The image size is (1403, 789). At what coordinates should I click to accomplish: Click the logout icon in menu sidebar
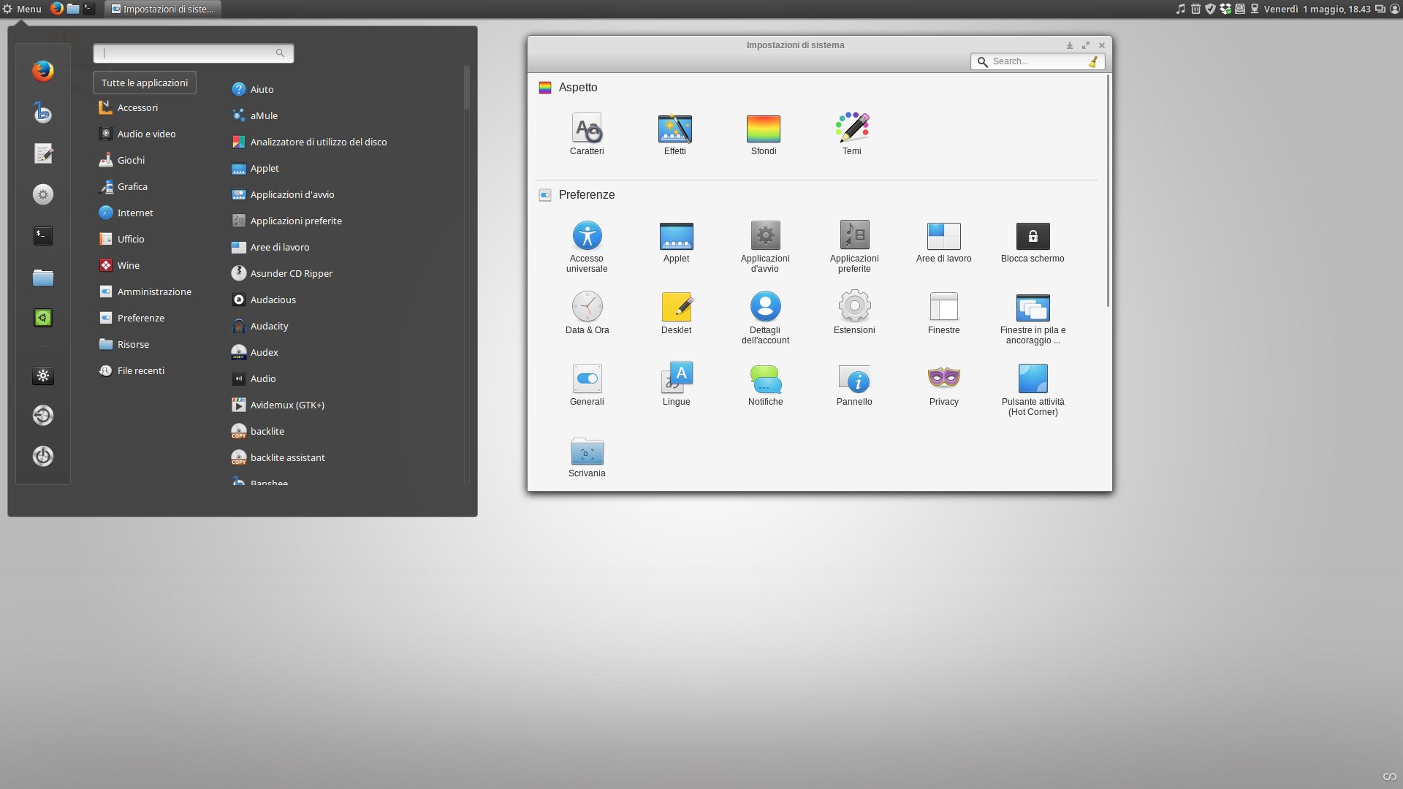click(43, 415)
